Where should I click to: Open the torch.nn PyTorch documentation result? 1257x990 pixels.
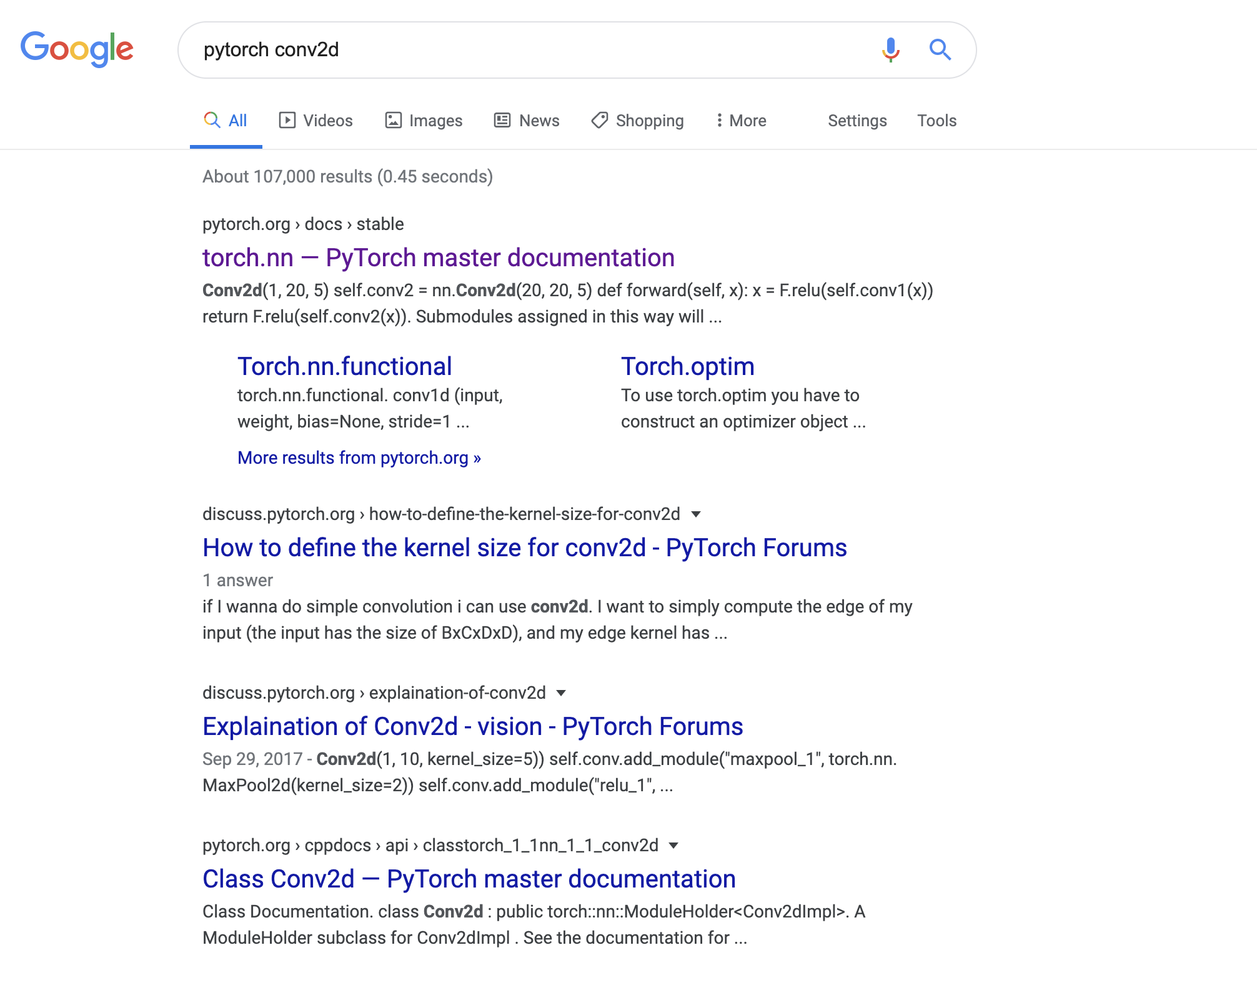[438, 257]
